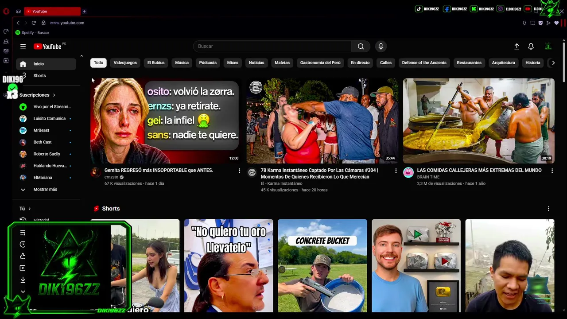Viewport: 567px width, 319px height.
Task: Expand the Suscripciones section chevron
Action: pyautogui.click(x=54, y=95)
